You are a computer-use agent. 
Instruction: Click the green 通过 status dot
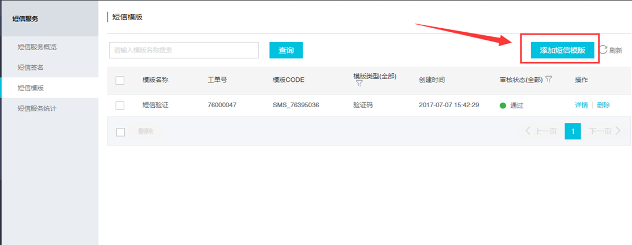pyautogui.click(x=503, y=106)
